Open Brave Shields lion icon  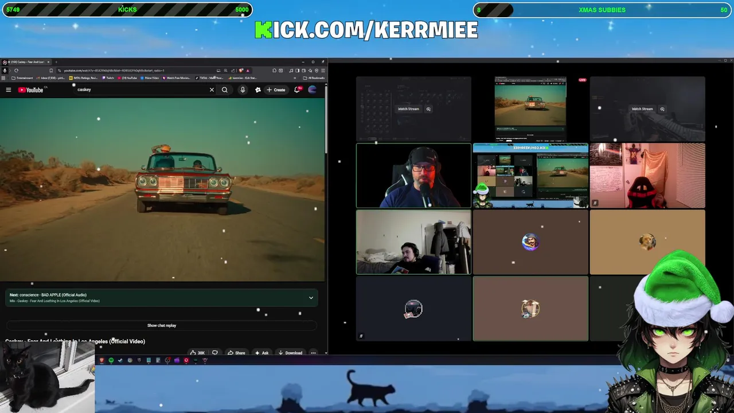[x=241, y=71]
